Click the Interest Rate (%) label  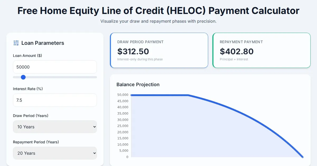click(28, 89)
